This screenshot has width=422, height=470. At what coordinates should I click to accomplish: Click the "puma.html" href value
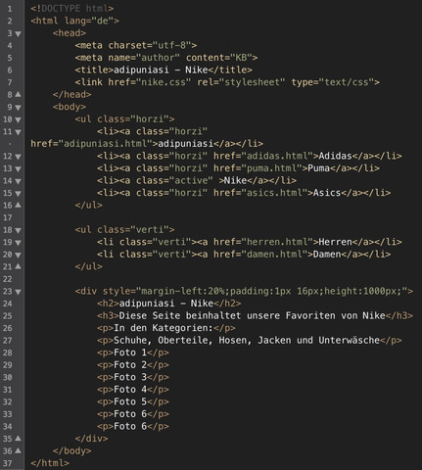[271, 168]
